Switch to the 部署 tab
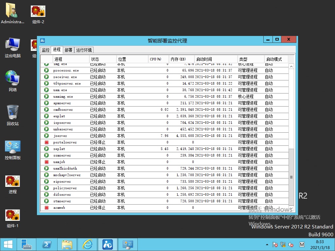This screenshot has width=335, height=251. [68, 50]
